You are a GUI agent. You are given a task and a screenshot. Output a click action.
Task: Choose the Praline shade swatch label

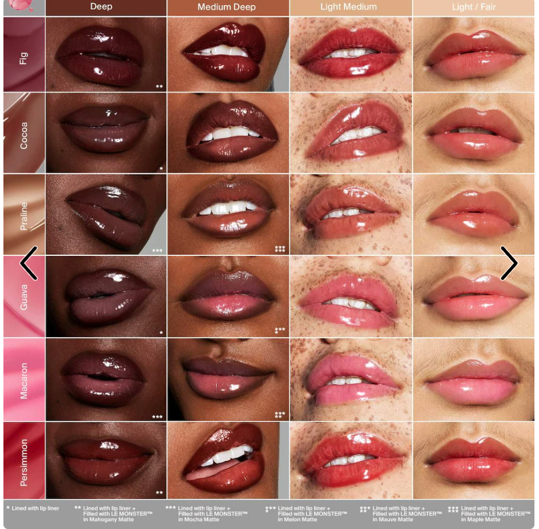(24, 215)
